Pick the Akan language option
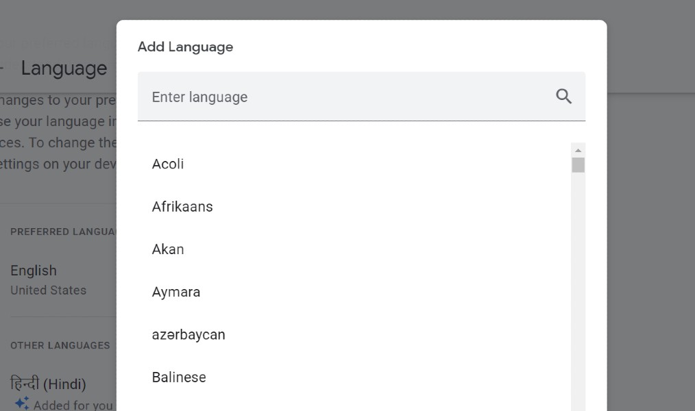 coord(168,249)
